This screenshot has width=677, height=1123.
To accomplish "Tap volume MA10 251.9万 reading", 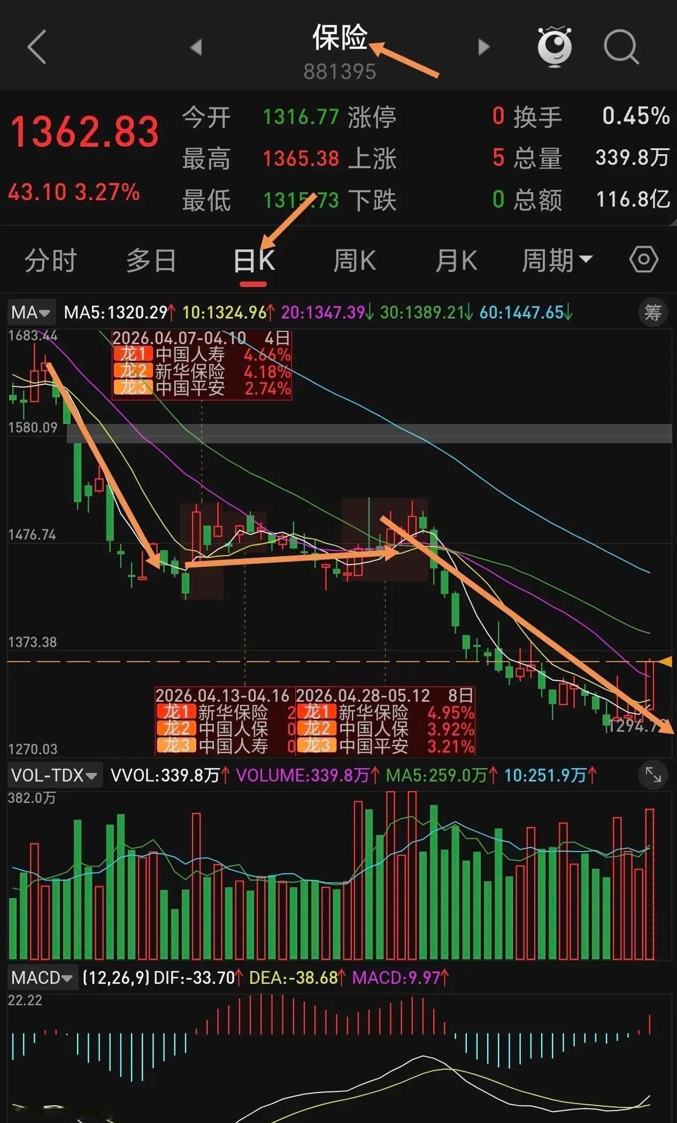I will point(550,775).
